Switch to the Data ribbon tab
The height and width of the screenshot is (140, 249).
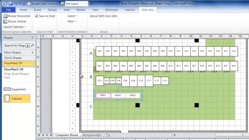(x=67, y=10)
